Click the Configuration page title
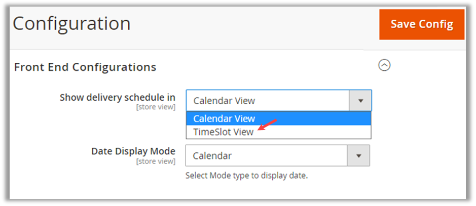This screenshot has width=476, height=206. click(x=71, y=24)
